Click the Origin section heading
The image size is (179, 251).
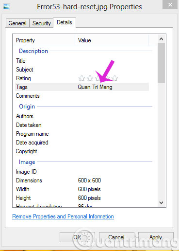(x=27, y=107)
